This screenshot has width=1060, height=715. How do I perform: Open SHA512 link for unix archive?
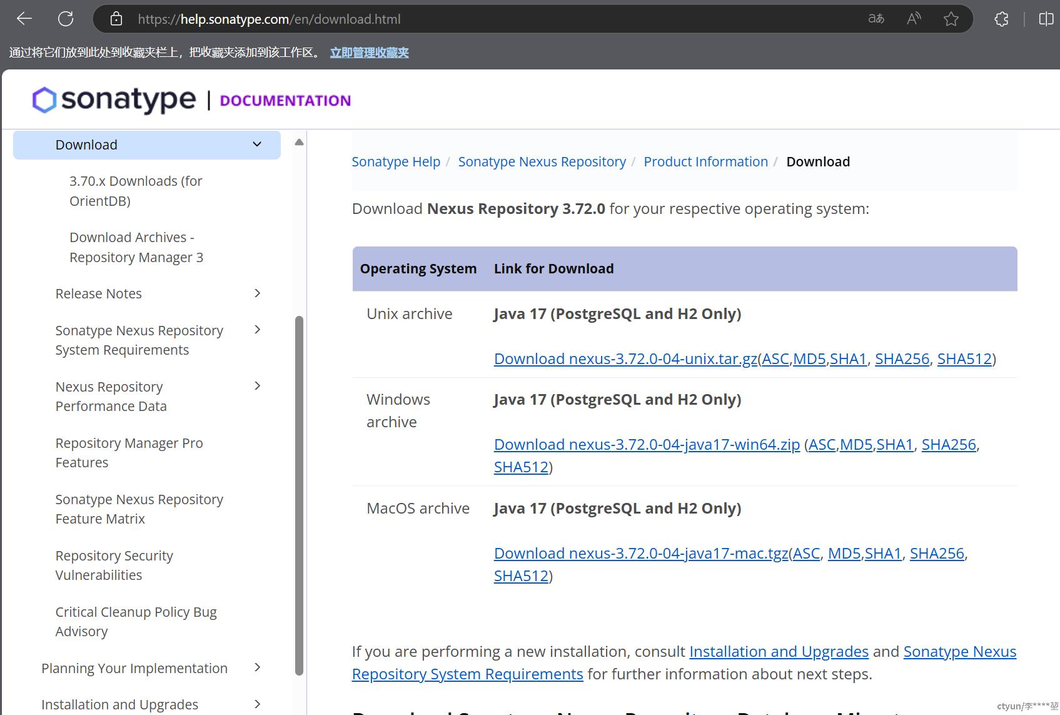964,358
